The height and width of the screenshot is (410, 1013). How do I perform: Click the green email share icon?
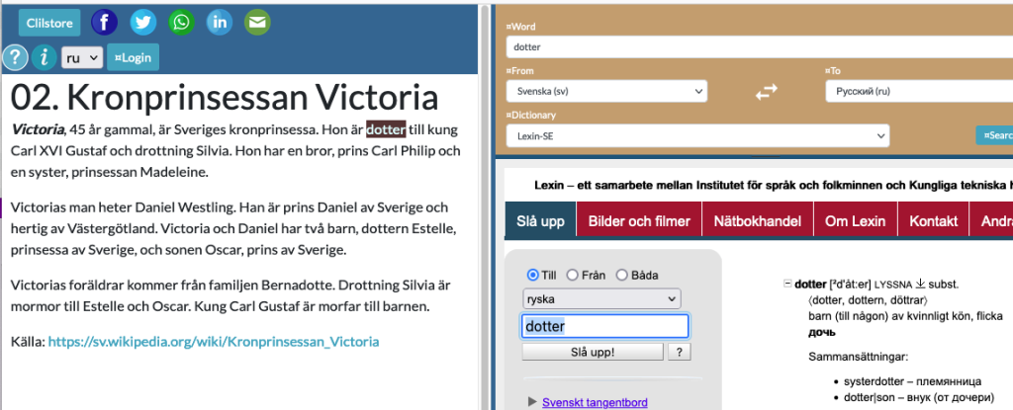pos(257,22)
